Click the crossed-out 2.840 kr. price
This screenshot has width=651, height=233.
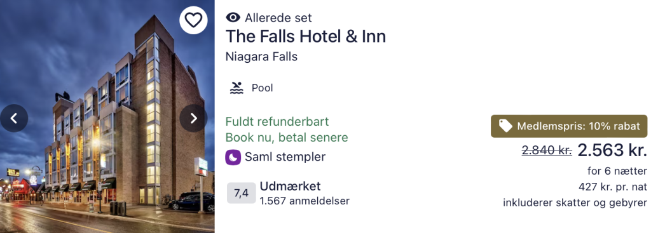(x=547, y=151)
